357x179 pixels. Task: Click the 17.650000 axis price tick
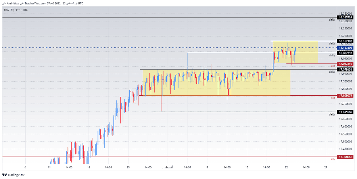point(345,119)
